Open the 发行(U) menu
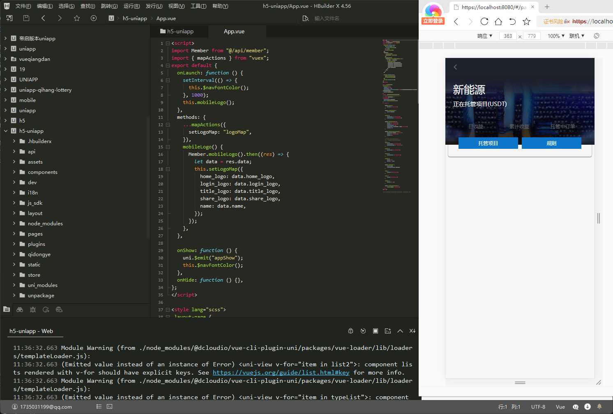This screenshot has width=613, height=414. tap(154, 6)
